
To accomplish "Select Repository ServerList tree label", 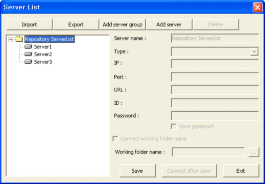I will [x=50, y=39].
